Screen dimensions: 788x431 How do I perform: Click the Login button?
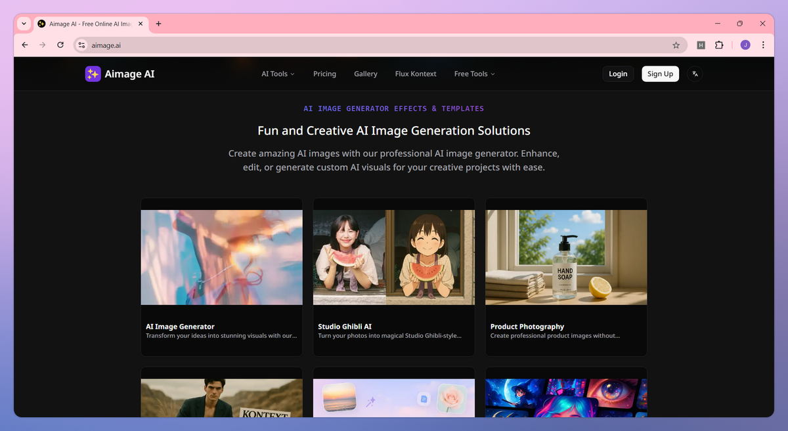618,74
